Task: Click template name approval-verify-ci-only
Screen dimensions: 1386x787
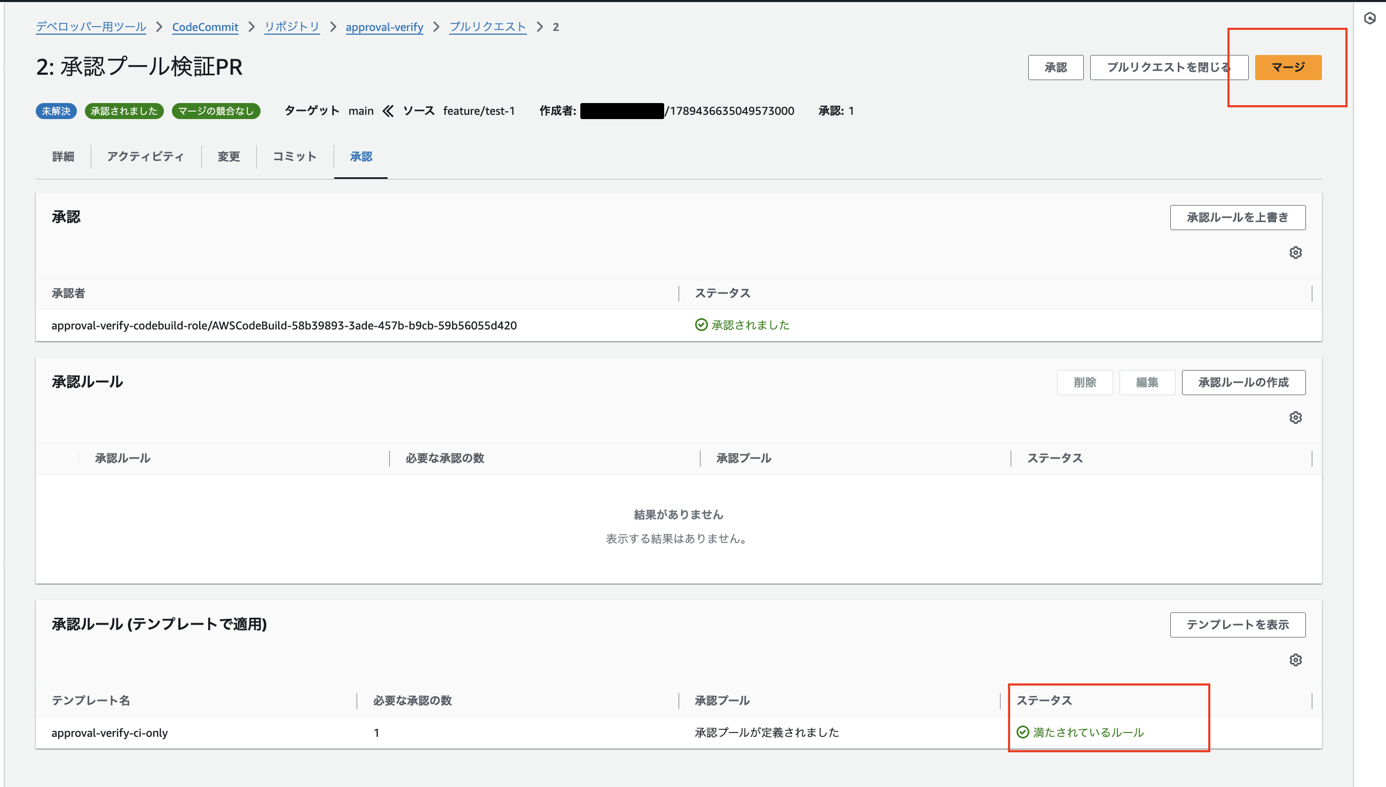Action: point(109,733)
